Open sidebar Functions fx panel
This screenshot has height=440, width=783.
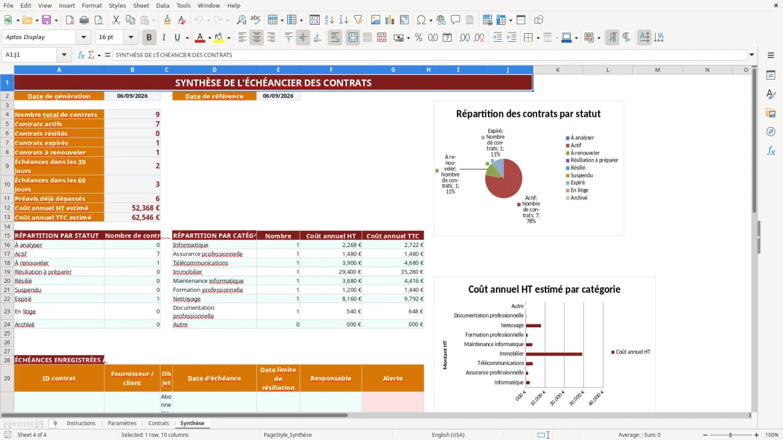point(771,151)
